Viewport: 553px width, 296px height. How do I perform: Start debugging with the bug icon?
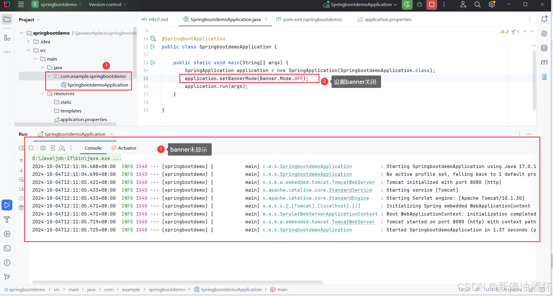coord(420,5)
